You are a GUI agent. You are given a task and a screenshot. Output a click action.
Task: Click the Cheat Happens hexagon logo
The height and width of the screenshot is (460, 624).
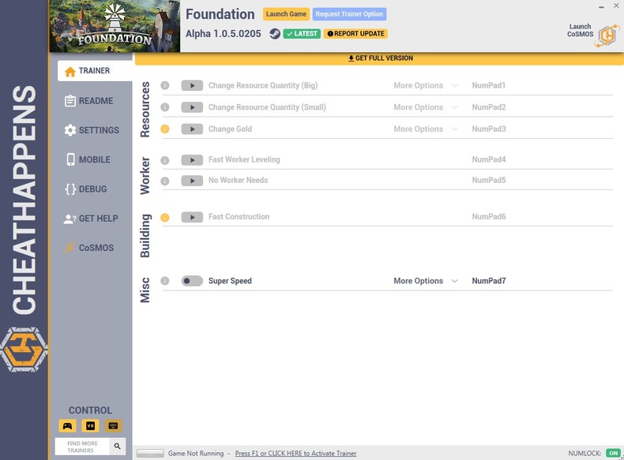24,350
